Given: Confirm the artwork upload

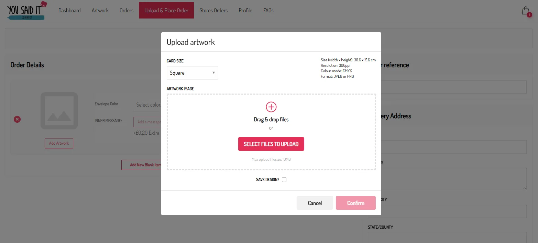Looking at the screenshot, I should [356, 203].
